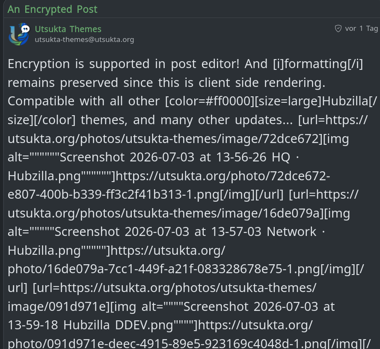Click 'Screenshot 2026-07-03 at 13-56-26 HQ' text
This screenshot has width=380, height=349.
coord(175,158)
